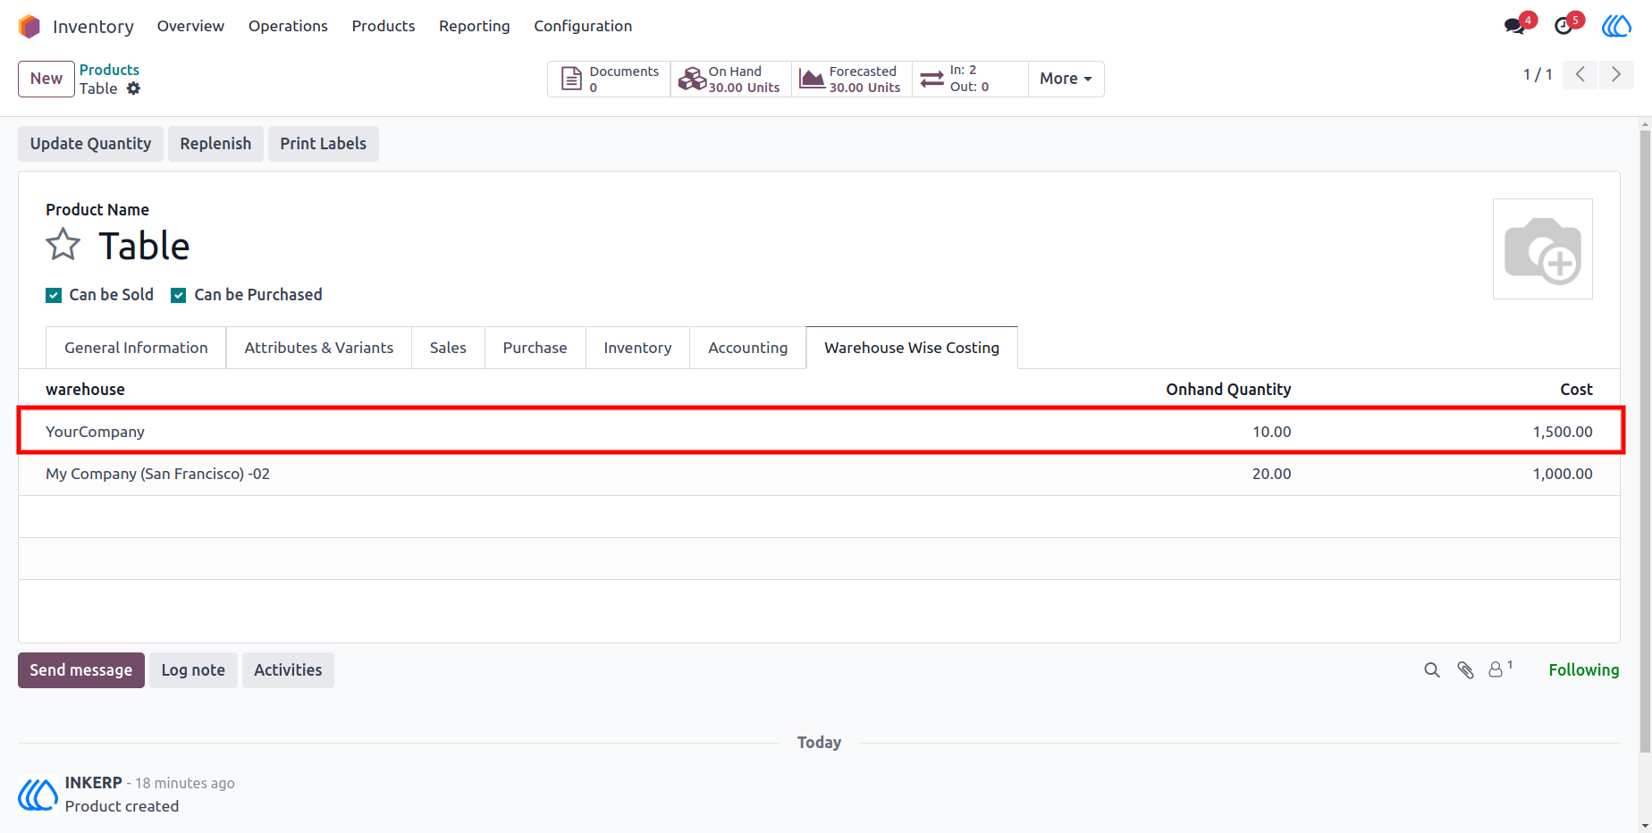Upload a product image via camera icon
Viewport: 1652px width, 833px height.
click(1543, 249)
